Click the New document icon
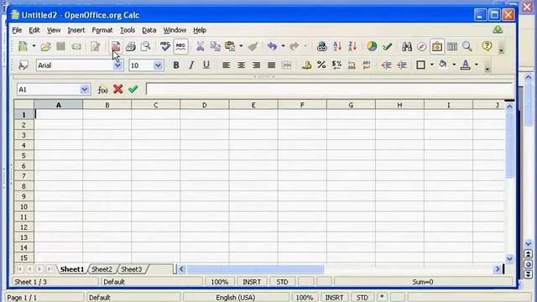The image size is (537, 302). (x=23, y=46)
